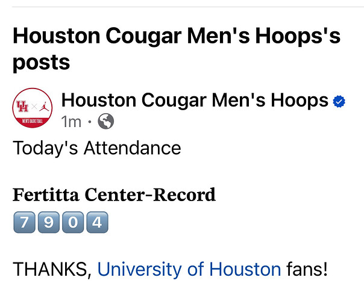Click the keycap digit 9 emoji
This screenshot has height=301, width=364.
(49, 222)
